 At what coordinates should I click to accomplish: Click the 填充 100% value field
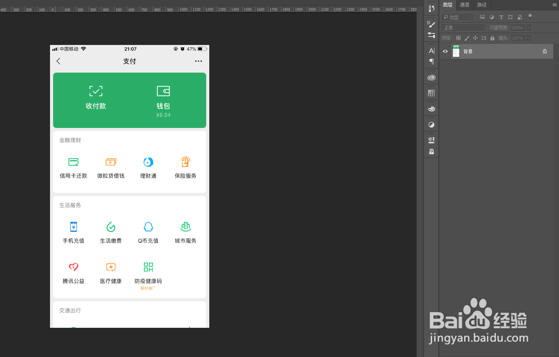point(518,38)
